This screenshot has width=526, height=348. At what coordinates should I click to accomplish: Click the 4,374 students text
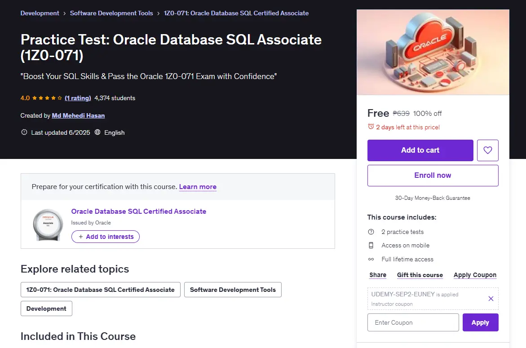click(115, 98)
